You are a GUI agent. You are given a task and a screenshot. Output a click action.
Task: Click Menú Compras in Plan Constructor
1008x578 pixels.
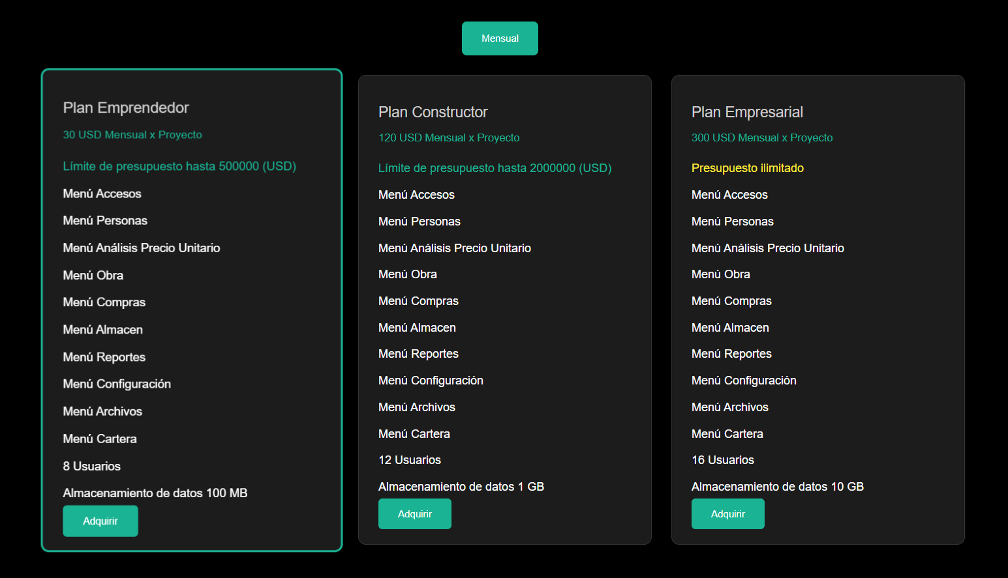click(418, 301)
